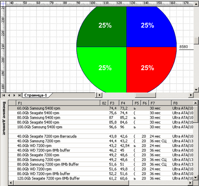Viewport: 199px width, 186px height.
Task: Select row 60.0Gb Seagate 5400 rpm
Action: point(101,113)
